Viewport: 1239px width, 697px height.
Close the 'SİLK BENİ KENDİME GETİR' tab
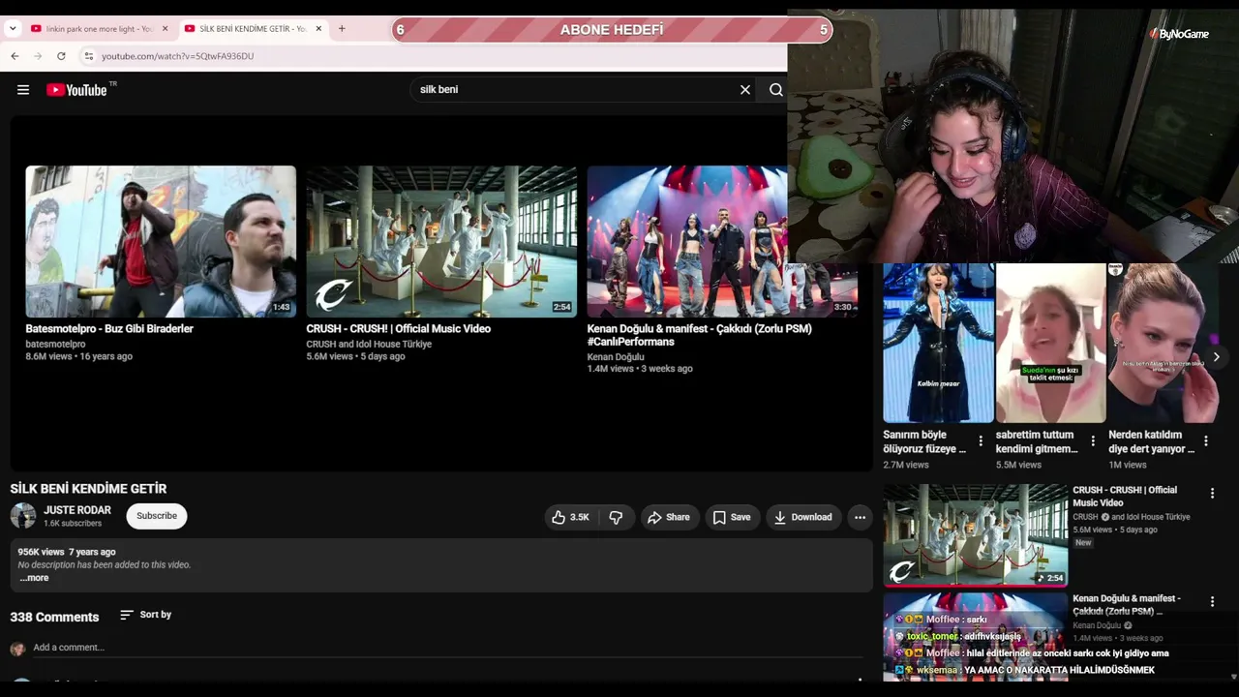pyautogui.click(x=318, y=29)
